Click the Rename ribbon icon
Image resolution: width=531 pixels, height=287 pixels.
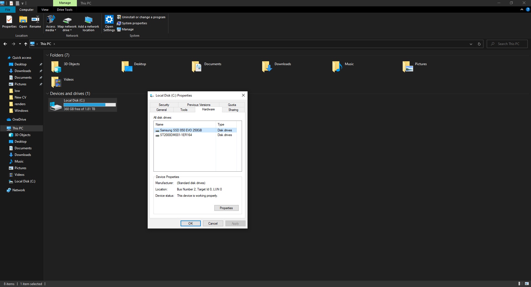click(x=35, y=22)
